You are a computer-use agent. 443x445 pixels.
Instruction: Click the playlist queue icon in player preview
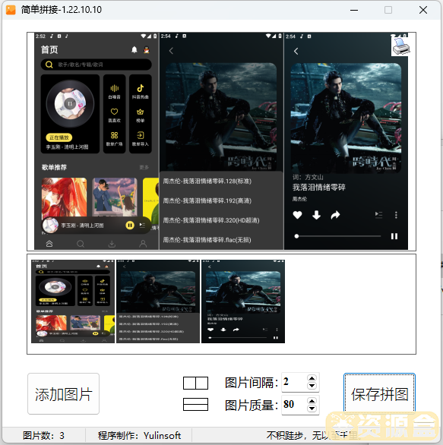pyautogui.click(x=378, y=214)
